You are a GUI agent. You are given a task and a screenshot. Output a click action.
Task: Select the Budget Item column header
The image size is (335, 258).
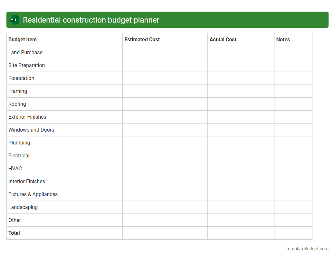23,39
